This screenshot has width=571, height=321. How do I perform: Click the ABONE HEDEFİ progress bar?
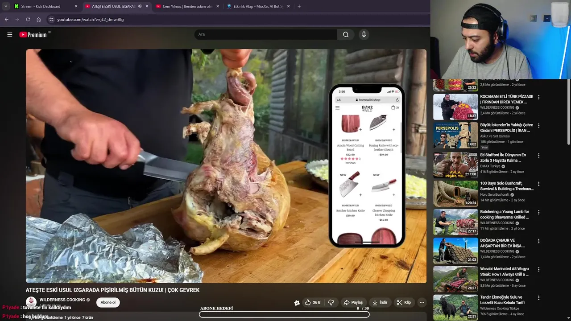click(x=284, y=314)
